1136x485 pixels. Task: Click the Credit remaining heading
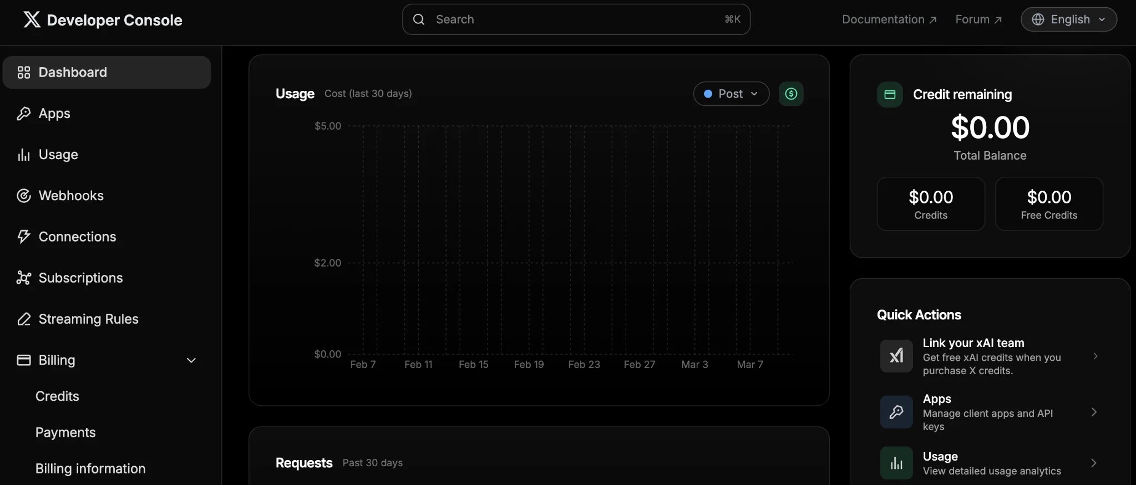click(962, 95)
